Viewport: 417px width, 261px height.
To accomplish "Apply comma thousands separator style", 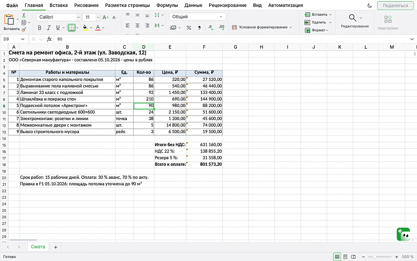I will (x=199, y=28).
